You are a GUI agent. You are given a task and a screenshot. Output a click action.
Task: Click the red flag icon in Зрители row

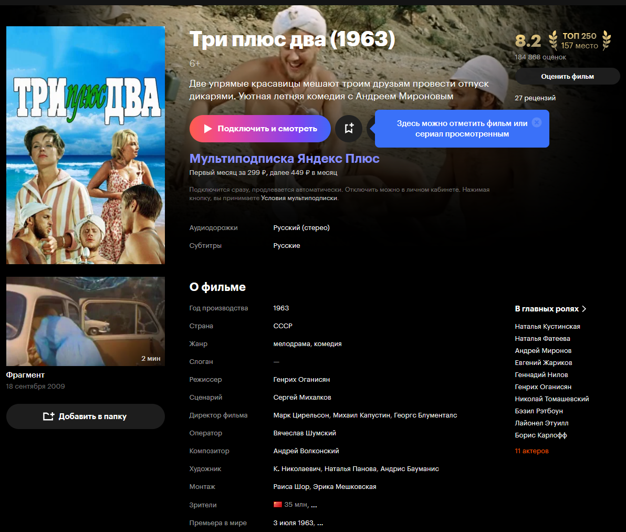[x=277, y=505]
